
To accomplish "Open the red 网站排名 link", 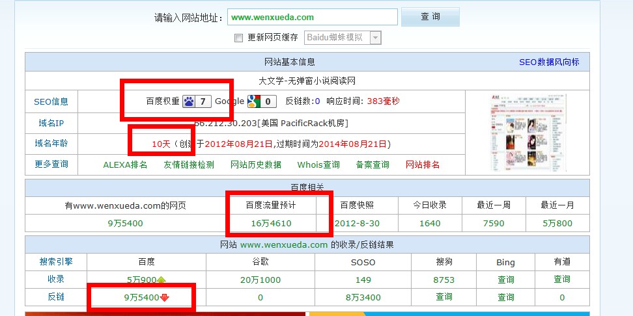I will pos(423,165).
